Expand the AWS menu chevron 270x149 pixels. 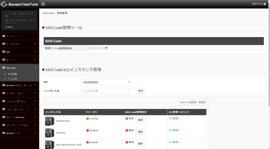(x=35, y=52)
